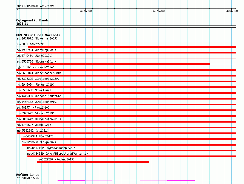Viewport: 244px width, 184px height.
Task: Click the Cytogenetic Bands track title
Action: [33, 20]
